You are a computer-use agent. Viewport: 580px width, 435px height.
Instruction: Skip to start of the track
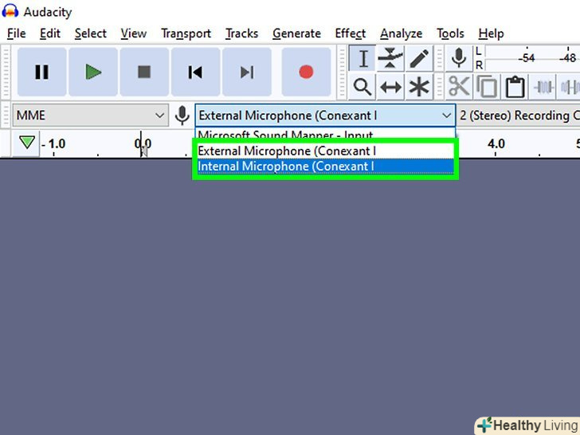[195, 72]
